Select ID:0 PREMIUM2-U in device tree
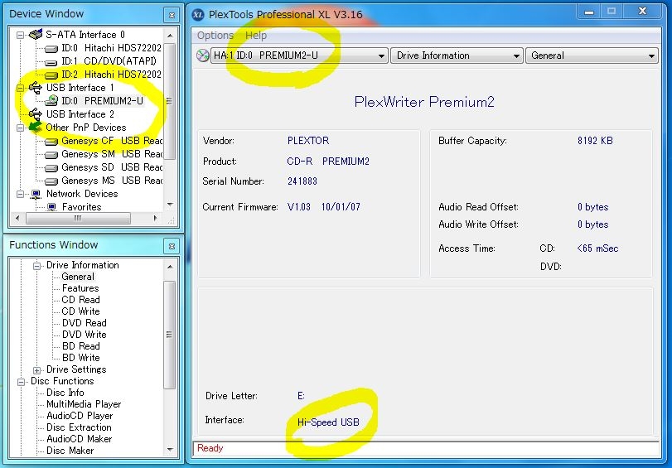672x468 pixels. click(102, 101)
